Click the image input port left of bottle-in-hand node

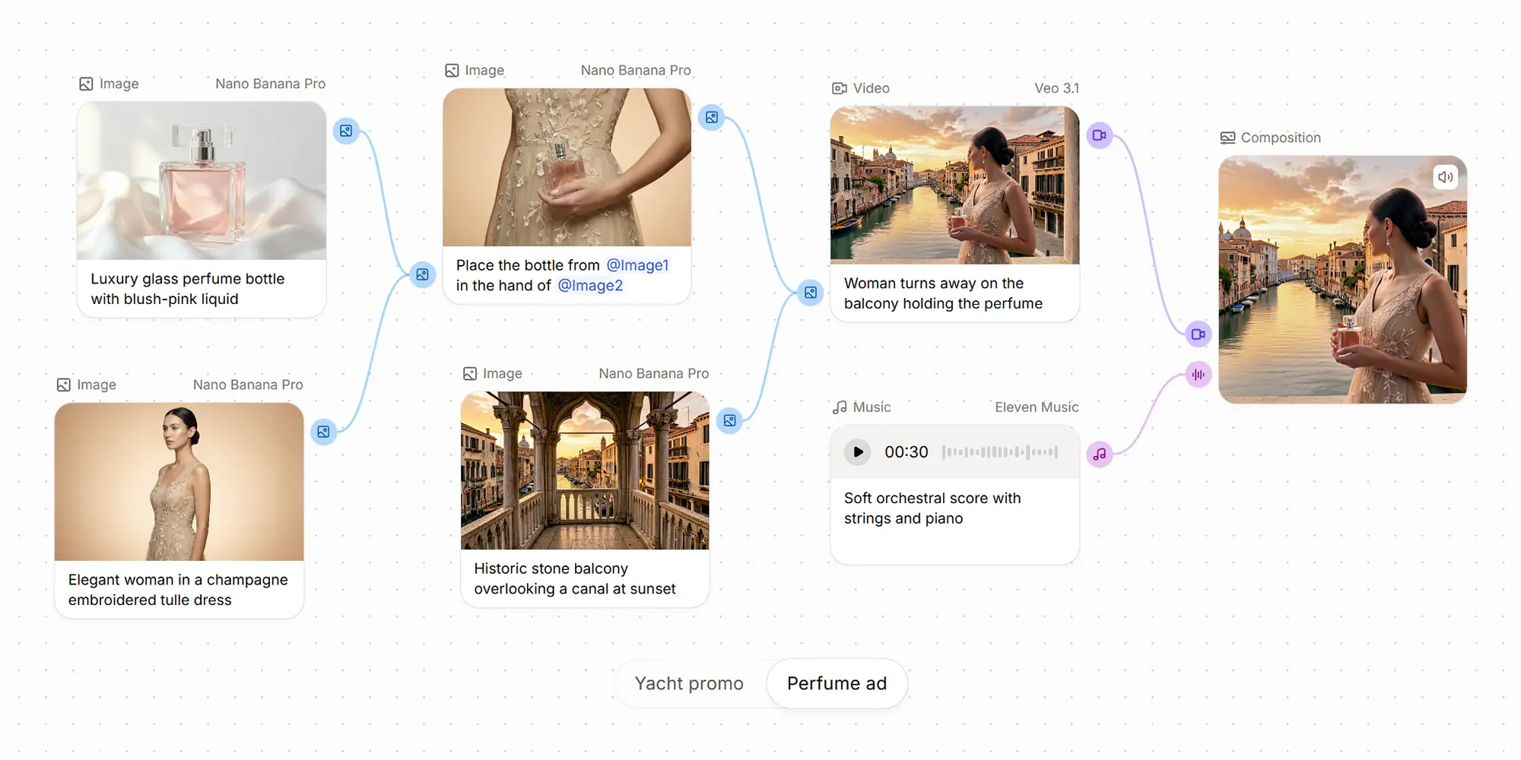pyautogui.click(x=422, y=274)
